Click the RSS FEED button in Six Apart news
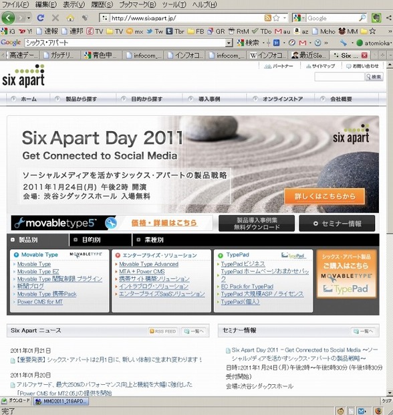This screenshot has height=415, width=393. (162, 331)
